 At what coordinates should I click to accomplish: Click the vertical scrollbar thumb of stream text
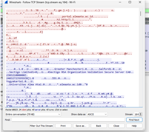click(141, 14)
